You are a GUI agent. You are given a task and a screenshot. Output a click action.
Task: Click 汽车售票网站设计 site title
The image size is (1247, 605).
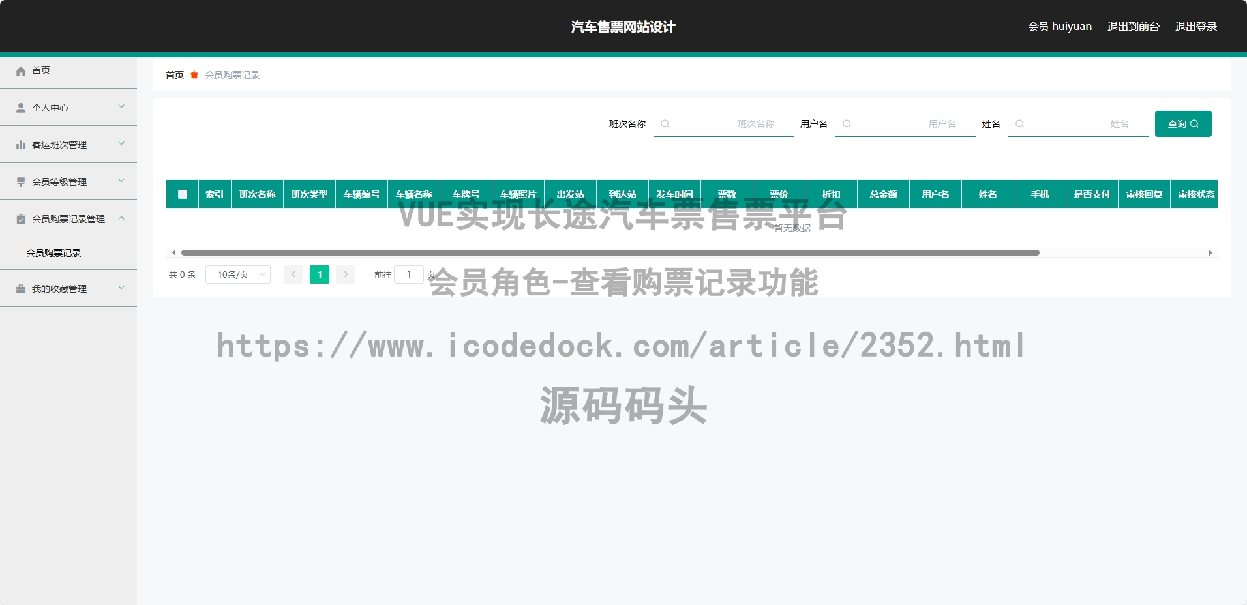(x=623, y=27)
